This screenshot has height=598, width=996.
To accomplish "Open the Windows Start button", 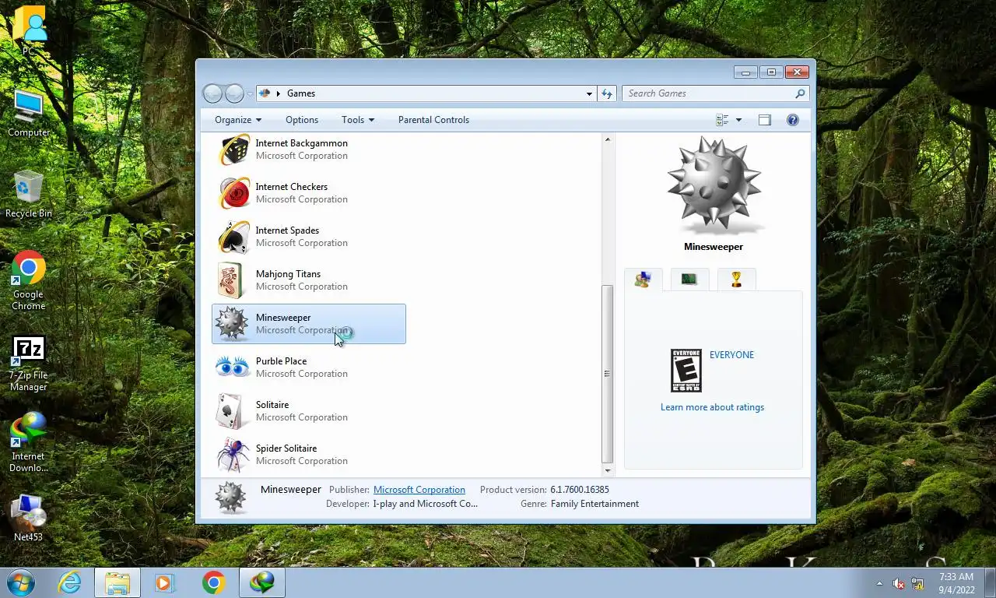I will 21,582.
